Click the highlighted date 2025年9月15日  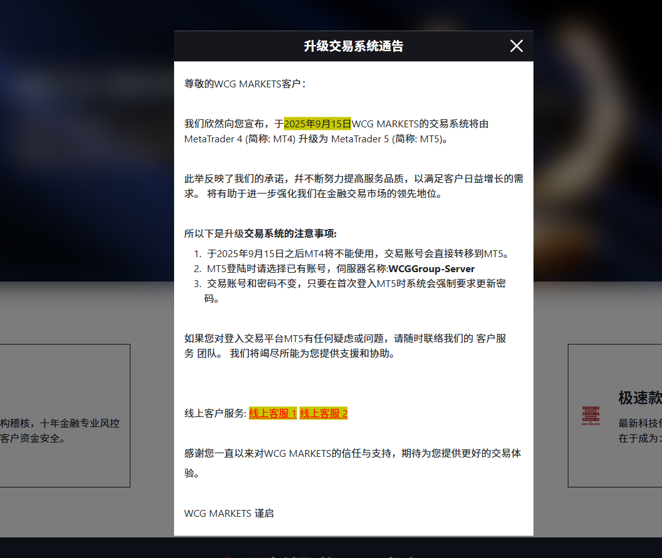(x=318, y=124)
